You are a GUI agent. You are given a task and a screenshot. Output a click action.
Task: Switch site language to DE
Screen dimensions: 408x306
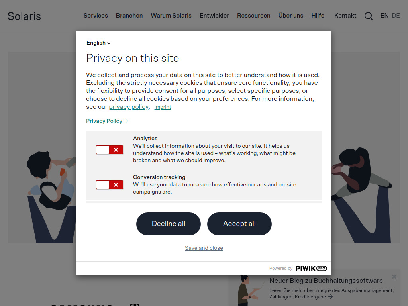click(396, 16)
